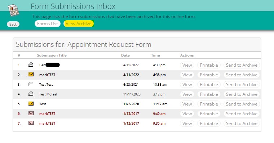Go back using the Back button
The width and height of the screenshot is (274, 143).
click(13, 24)
